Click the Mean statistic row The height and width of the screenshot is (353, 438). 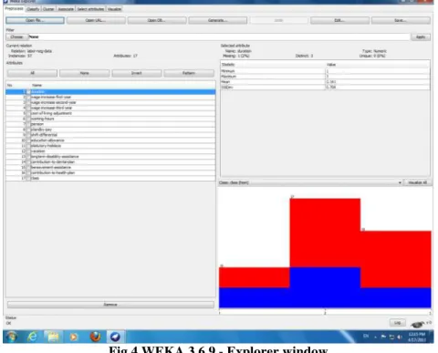(x=325, y=82)
